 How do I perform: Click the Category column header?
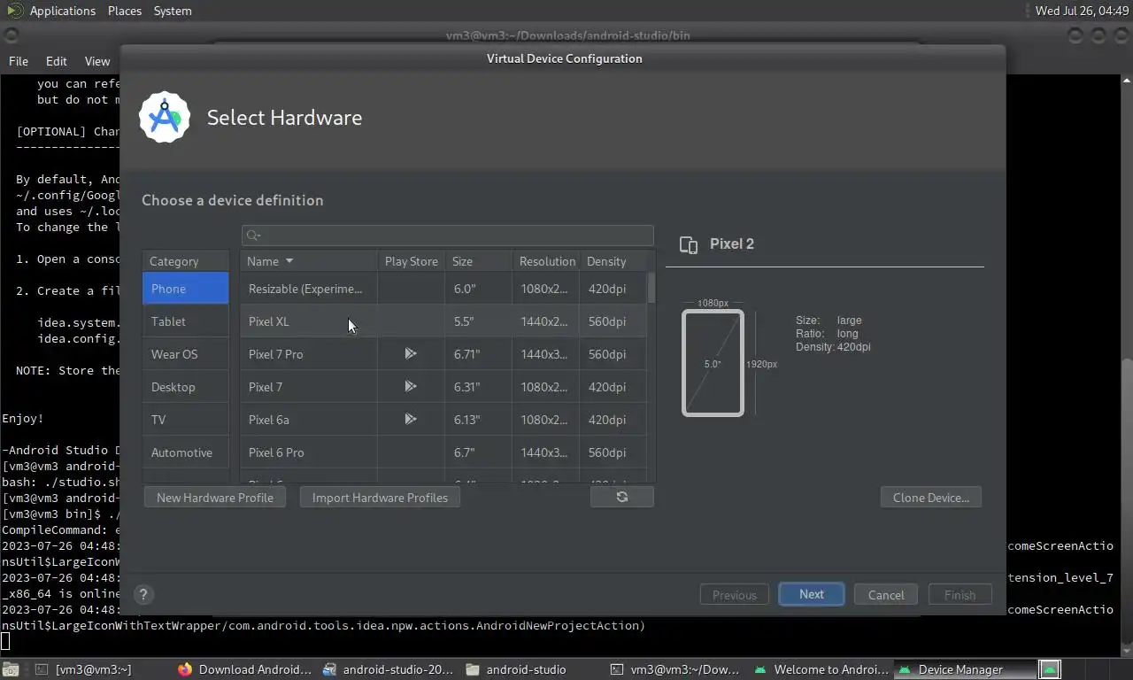[x=186, y=261]
